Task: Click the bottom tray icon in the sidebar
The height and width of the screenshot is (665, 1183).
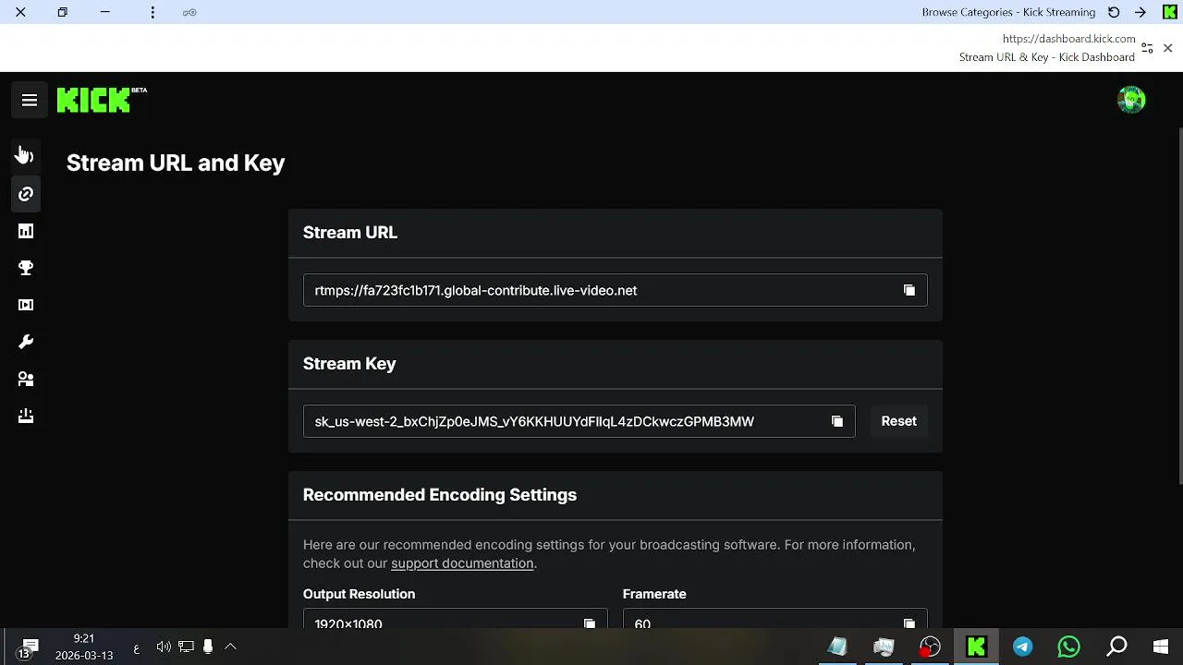Action: pos(26,416)
